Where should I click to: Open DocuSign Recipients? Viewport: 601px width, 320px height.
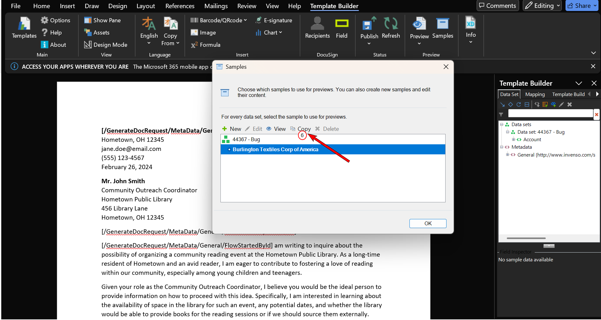pos(317,28)
